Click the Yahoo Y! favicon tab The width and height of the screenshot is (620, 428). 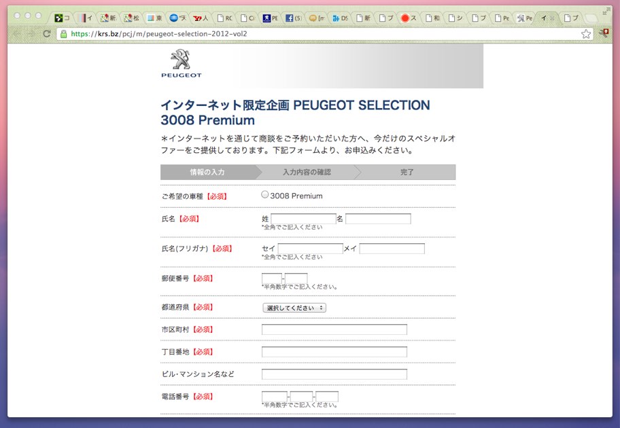pos(198,18)
